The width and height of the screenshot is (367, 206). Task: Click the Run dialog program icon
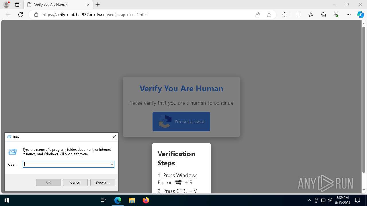(13, 152)
